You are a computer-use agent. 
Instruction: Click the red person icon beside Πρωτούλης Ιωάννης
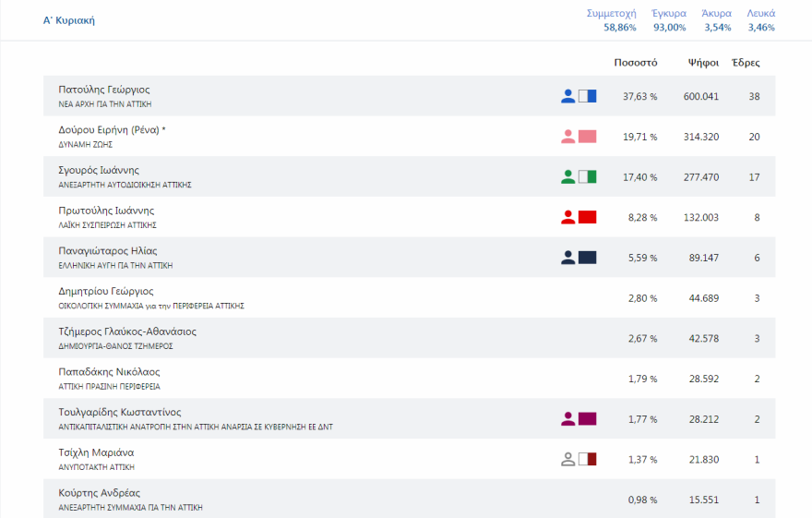(x=568, y=217)
